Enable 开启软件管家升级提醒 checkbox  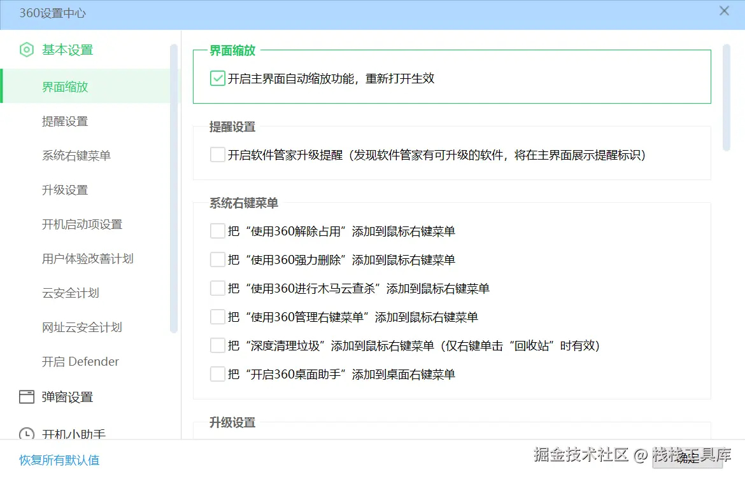click(218, 155)
